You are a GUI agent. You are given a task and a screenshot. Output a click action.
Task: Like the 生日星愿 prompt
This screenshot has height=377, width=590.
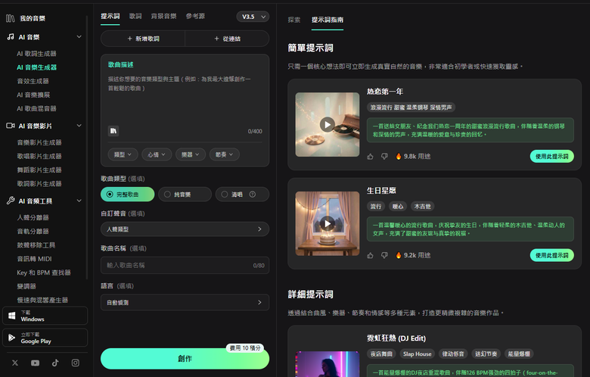[x=370, y=255]
